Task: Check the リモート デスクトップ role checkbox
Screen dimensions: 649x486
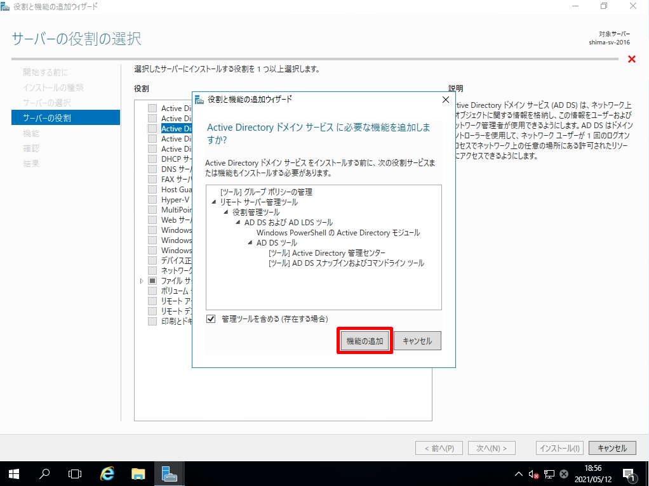Action: tap(153, 311)
